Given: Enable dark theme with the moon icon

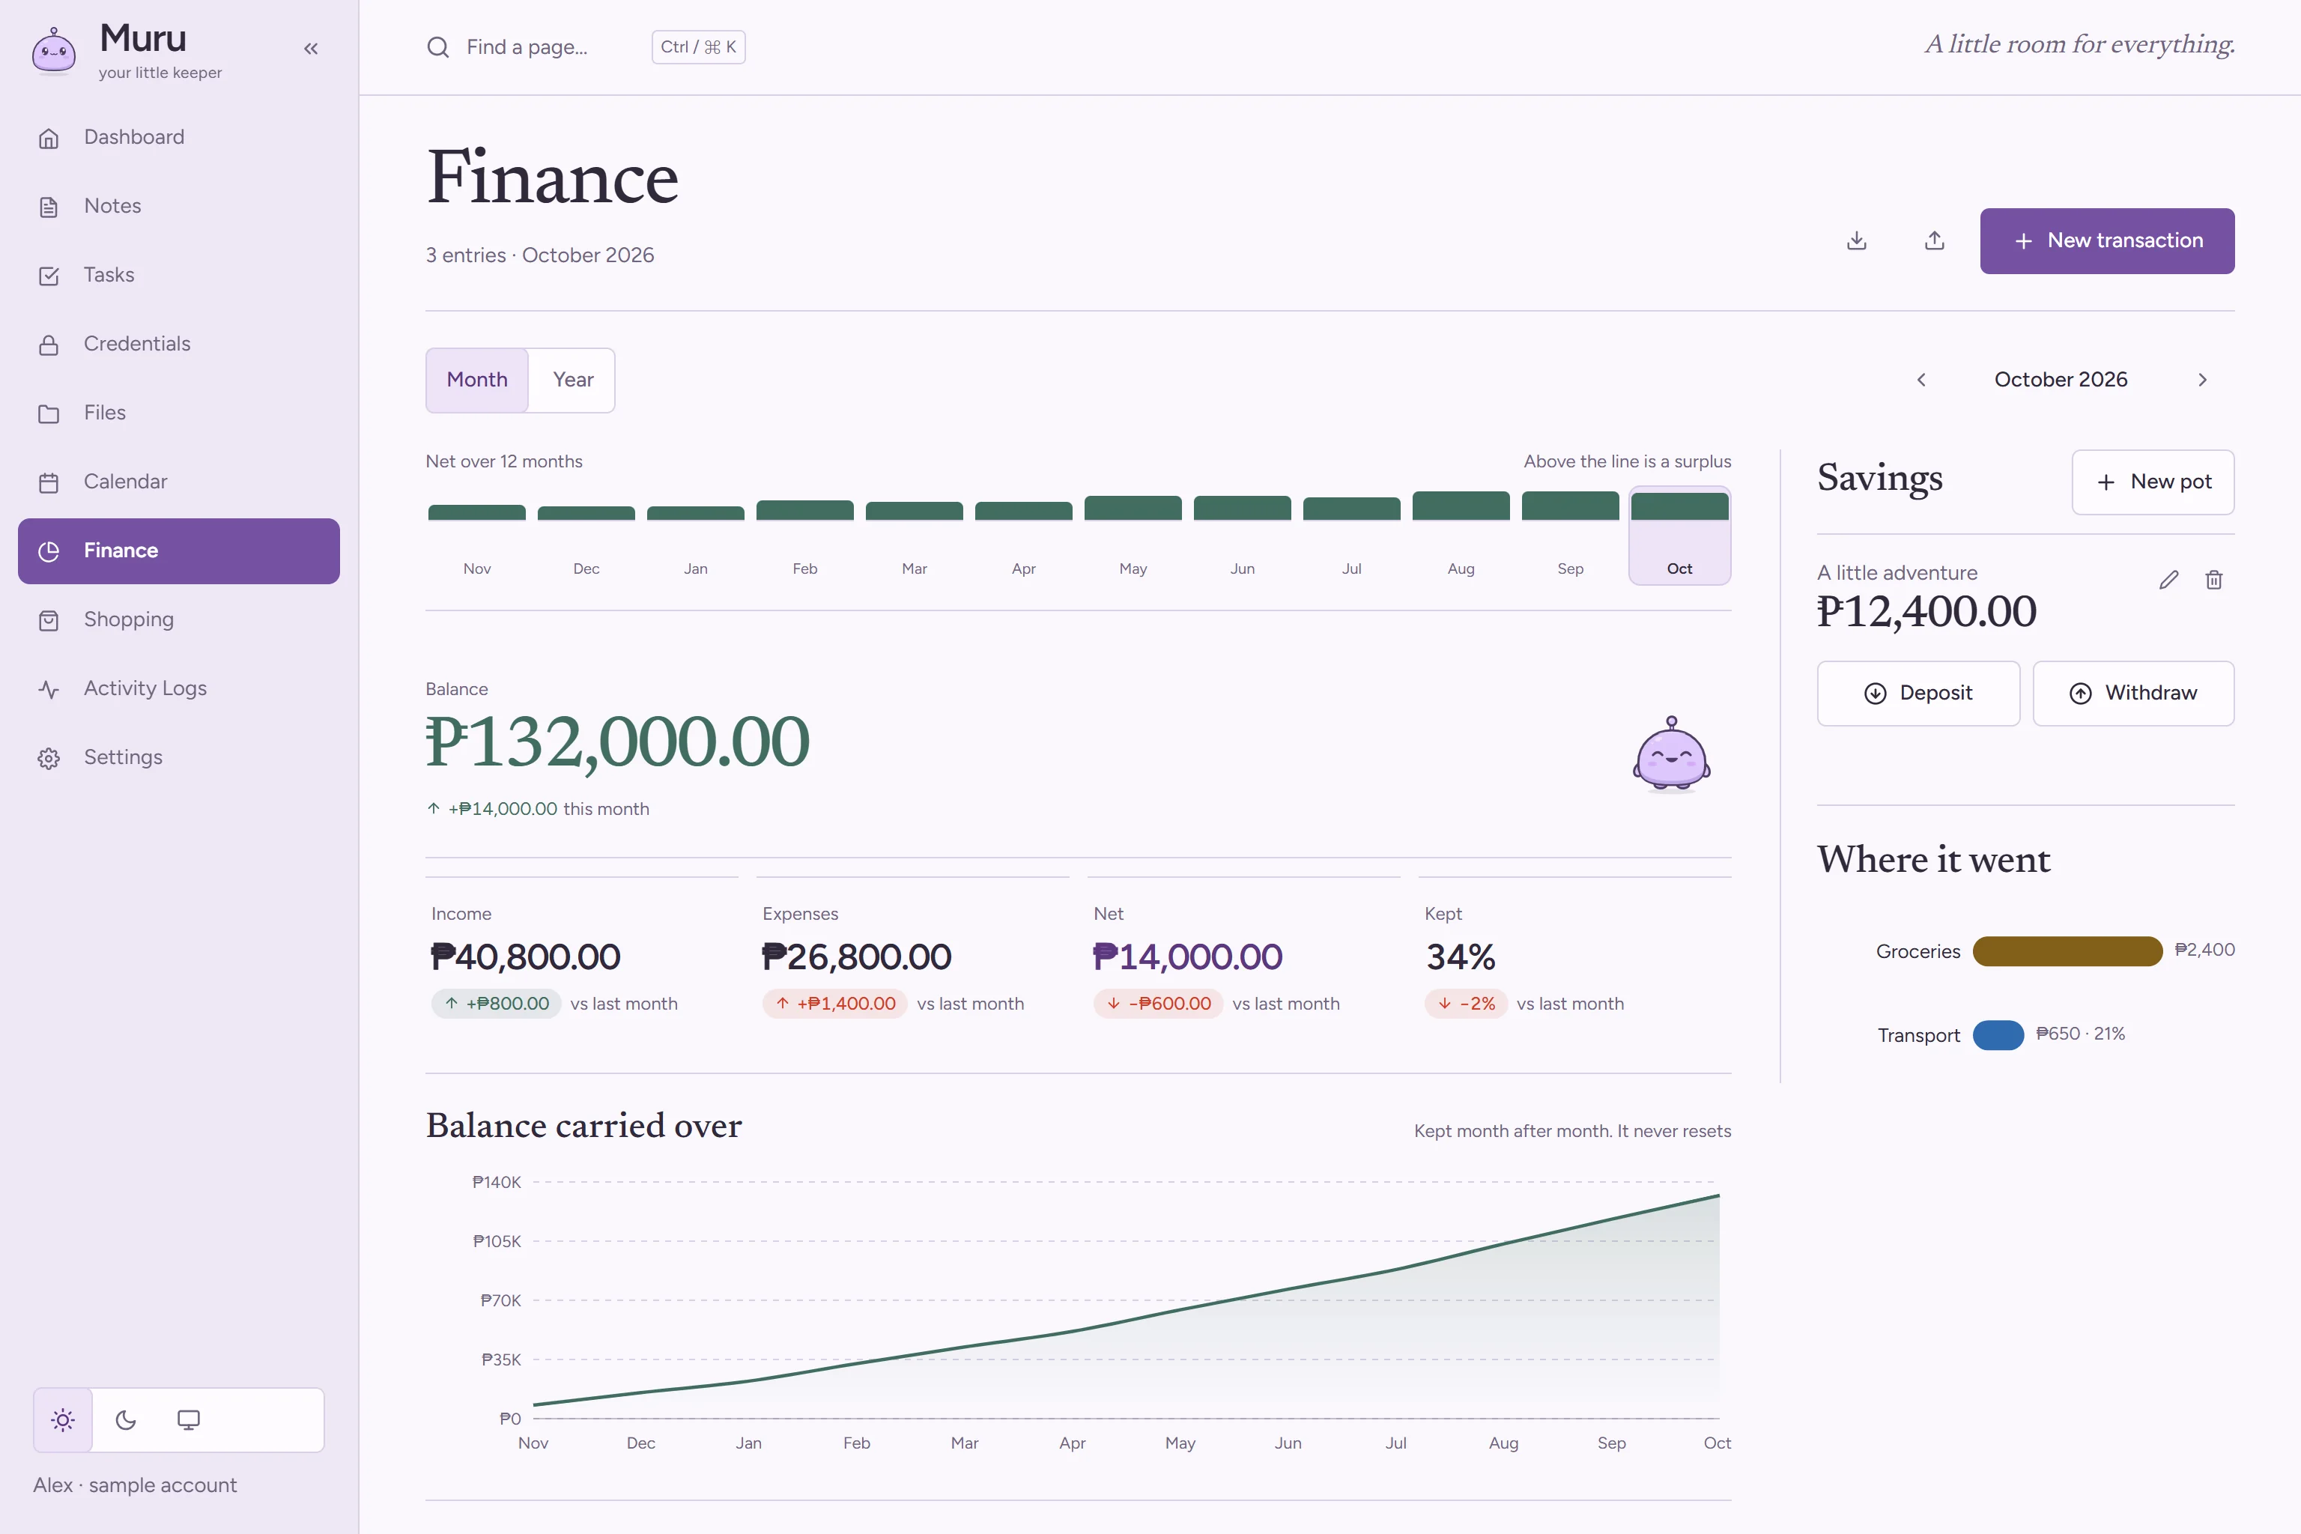Looking at the screenshot, I should pos(125,1420).
